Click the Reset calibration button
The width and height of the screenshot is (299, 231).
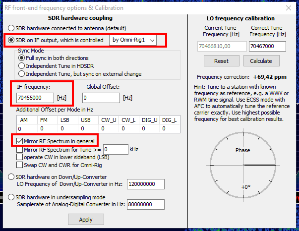[221, 61]
